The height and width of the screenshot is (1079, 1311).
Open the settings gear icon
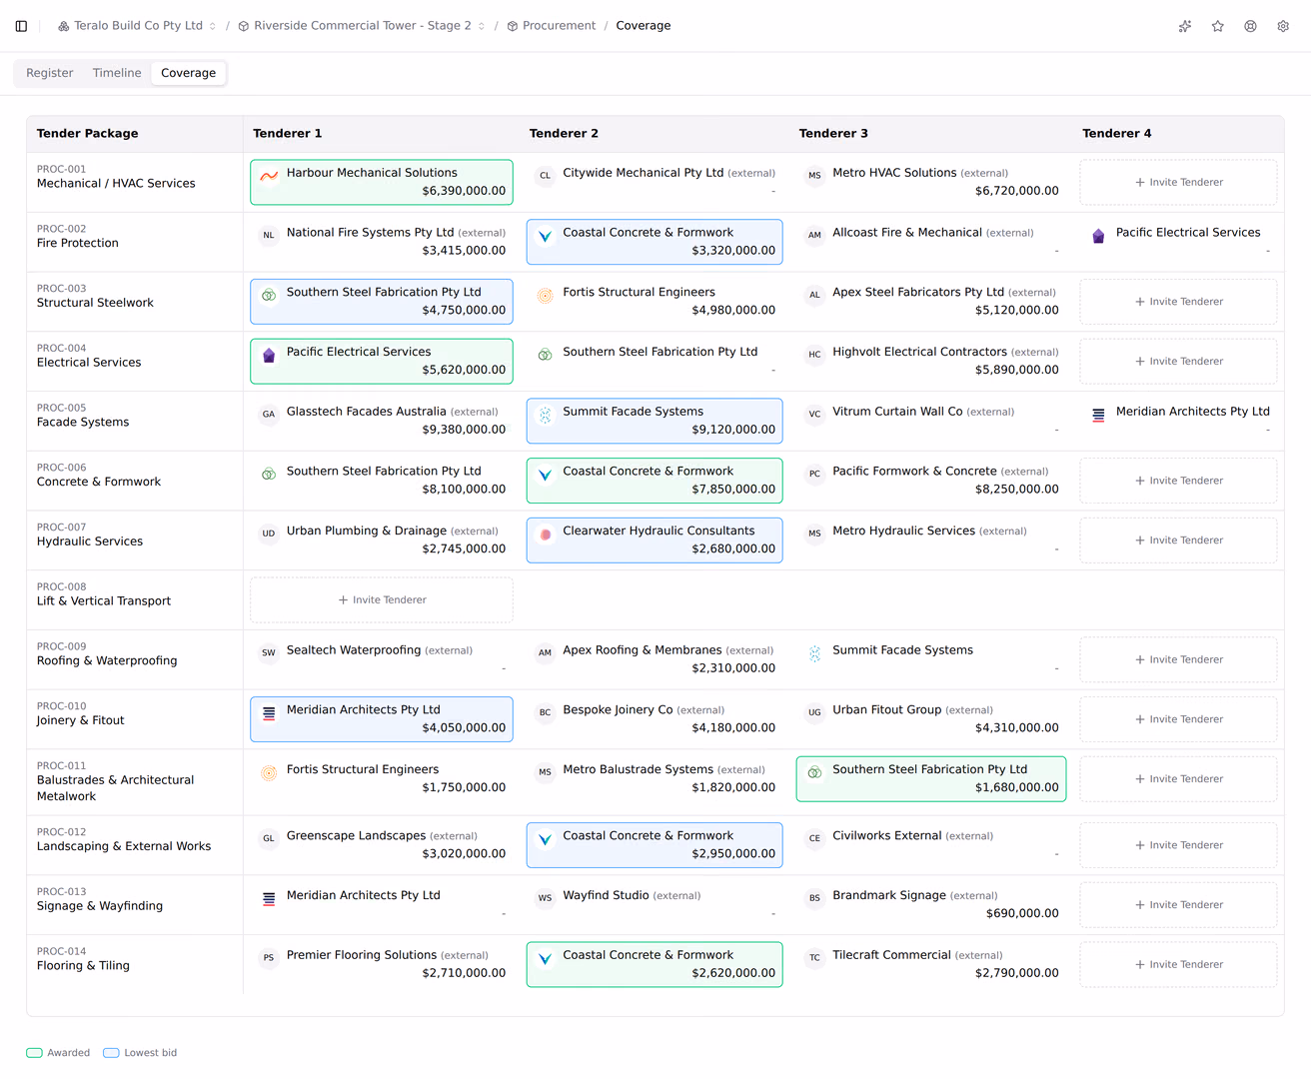pos(1283,26)
